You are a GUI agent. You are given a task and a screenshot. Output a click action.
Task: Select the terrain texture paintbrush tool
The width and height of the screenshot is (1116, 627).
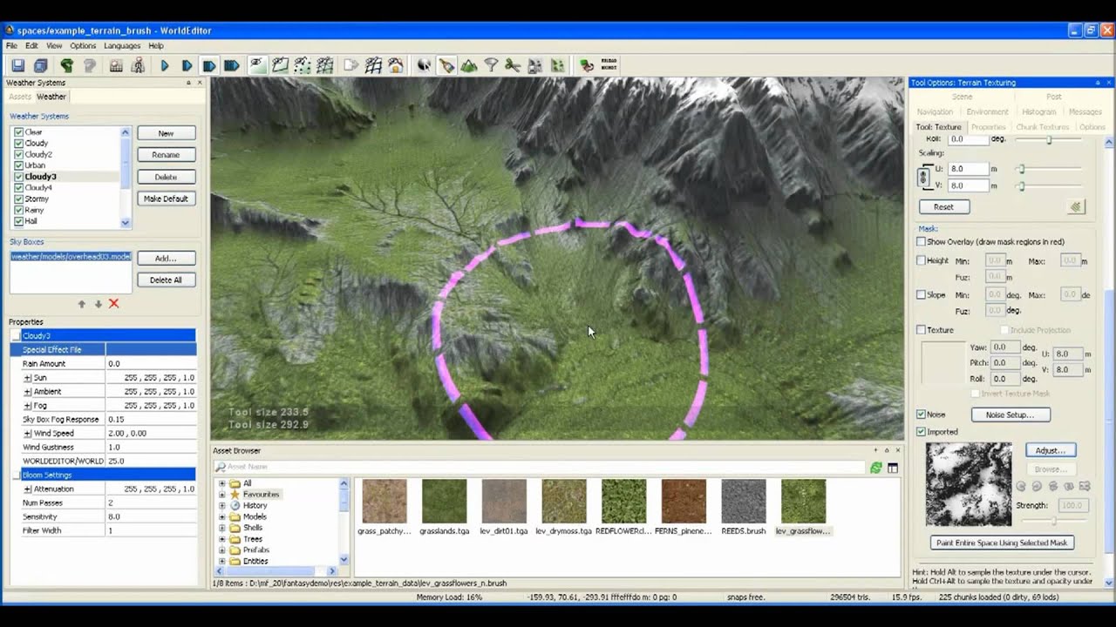point(446,65)
